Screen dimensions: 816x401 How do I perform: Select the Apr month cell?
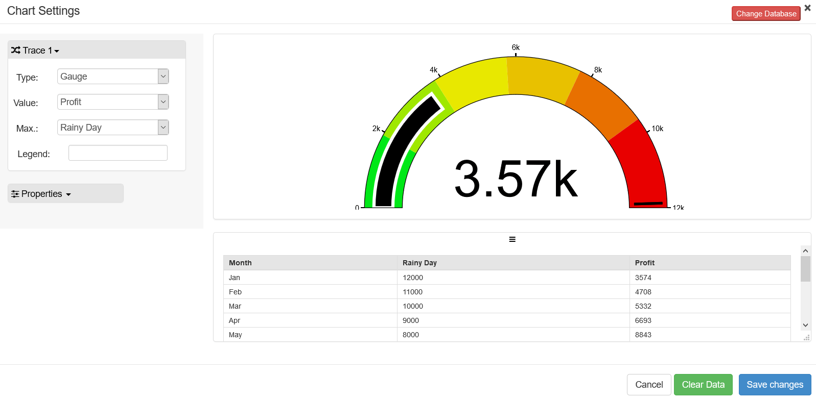click(x=310, y=320)
